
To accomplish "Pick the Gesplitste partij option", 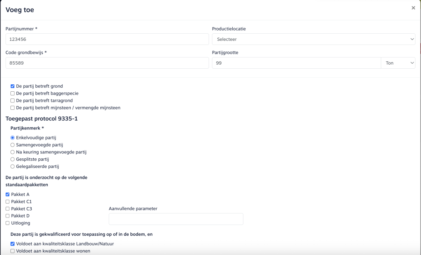I will click(13, 159).
